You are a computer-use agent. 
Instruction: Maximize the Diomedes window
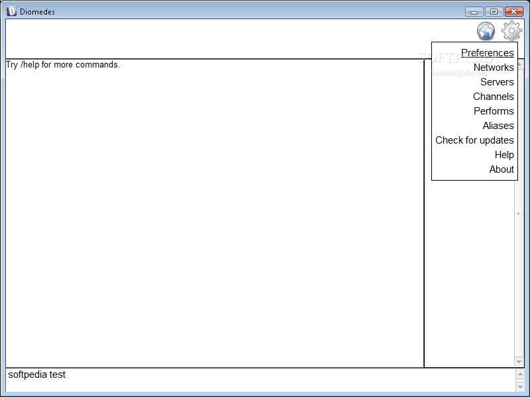tap(494, 12)
